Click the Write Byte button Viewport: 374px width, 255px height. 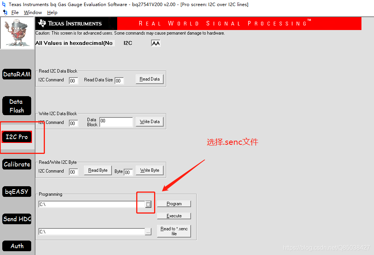[x=149, y=170]
